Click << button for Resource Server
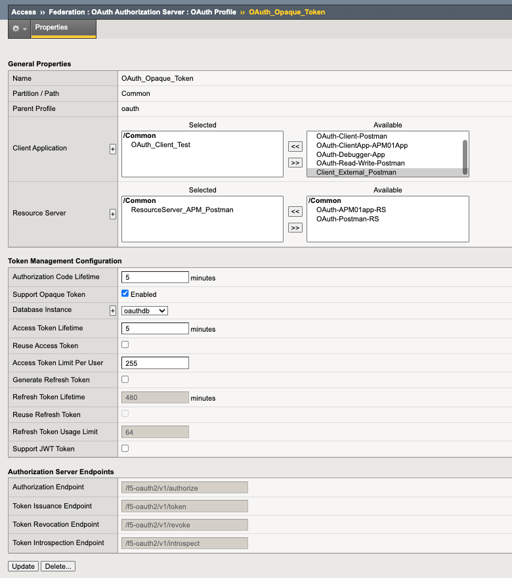The width and height of the screenshot is (512, 578). (295, 211)
